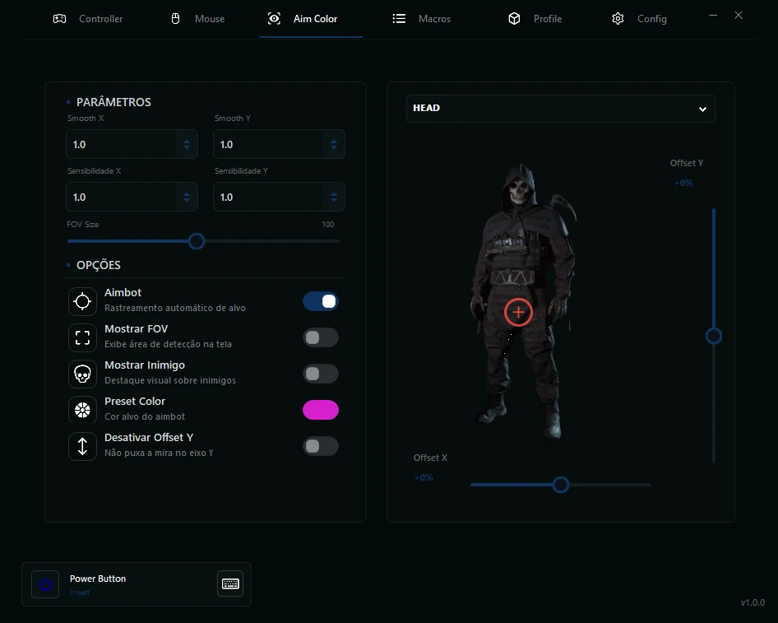The width and height of the screenshot is (778, 623).
Task: Open the Controller tab
Action: tap(88, 19)
